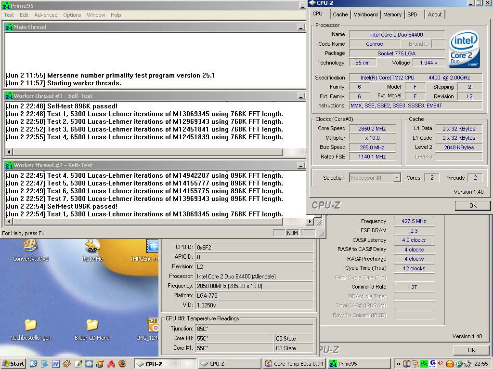Activate the bold CPU-Z taskbar button
Viewport: 493px width, 370px height.
[166, 364]
